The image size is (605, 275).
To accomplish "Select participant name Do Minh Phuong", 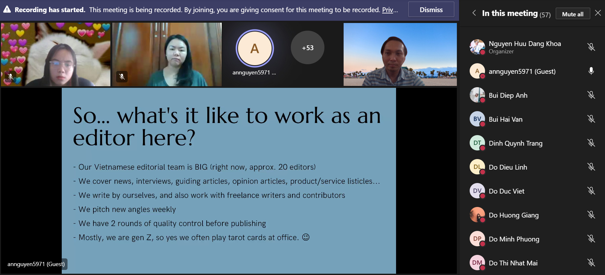I will (514, 239).
